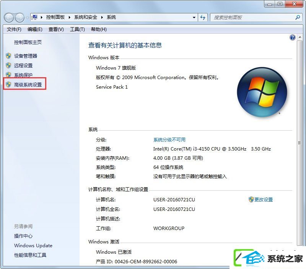Open 远程设置 link
Image resolution: width=306 pixels, height=269 pixels.
click(23, 65)
